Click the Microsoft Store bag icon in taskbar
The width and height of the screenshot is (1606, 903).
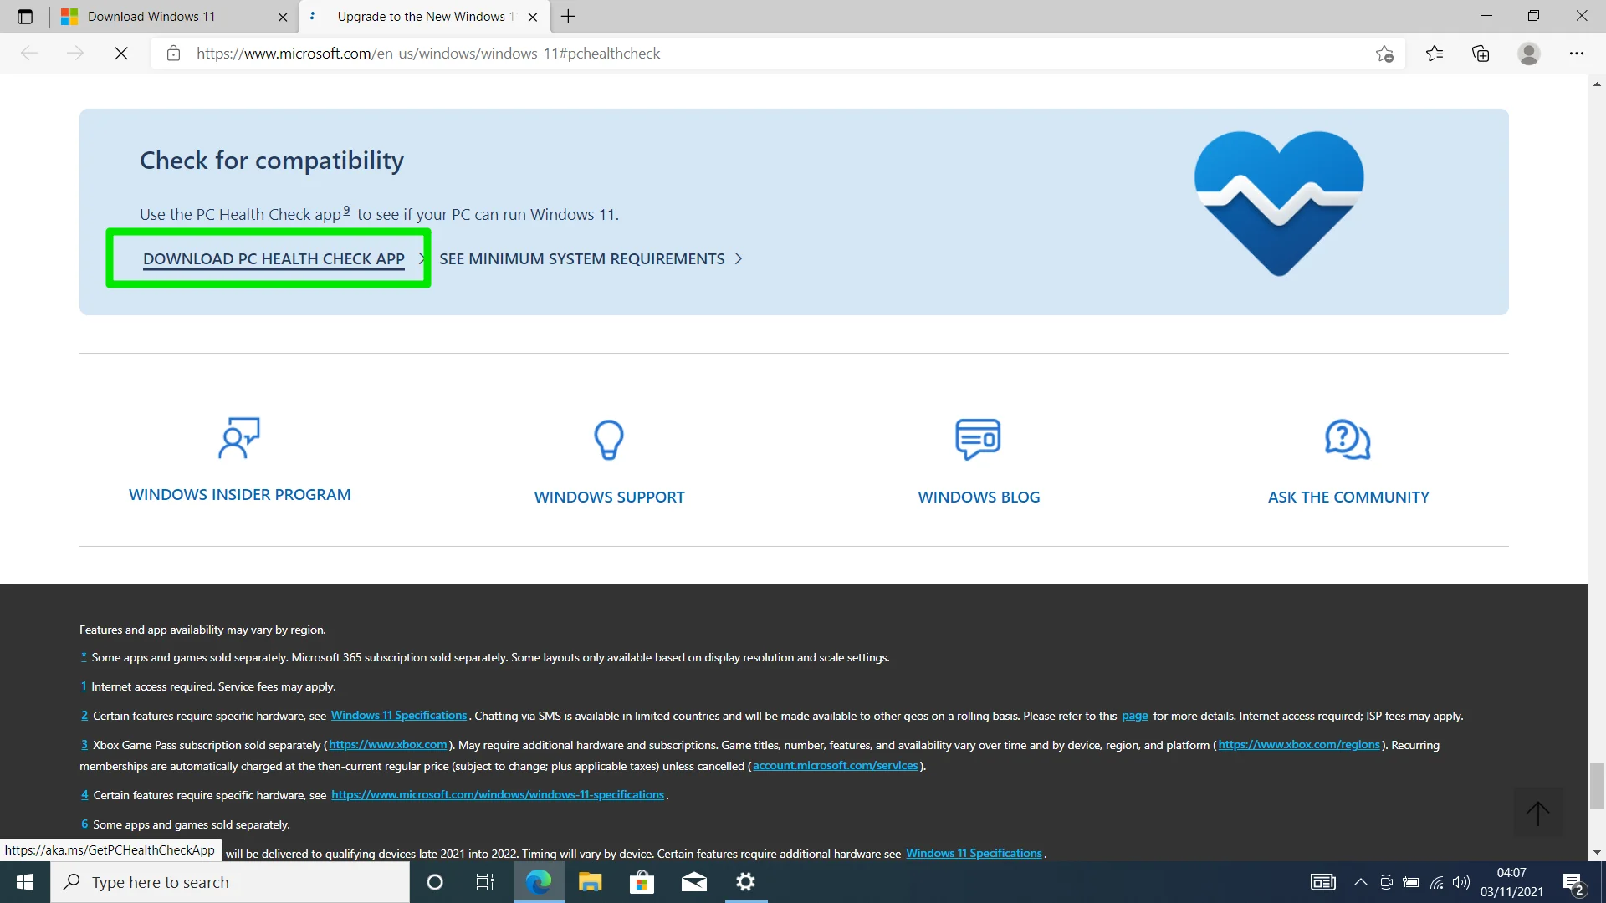pyautogui.click(x=642, y=881)
